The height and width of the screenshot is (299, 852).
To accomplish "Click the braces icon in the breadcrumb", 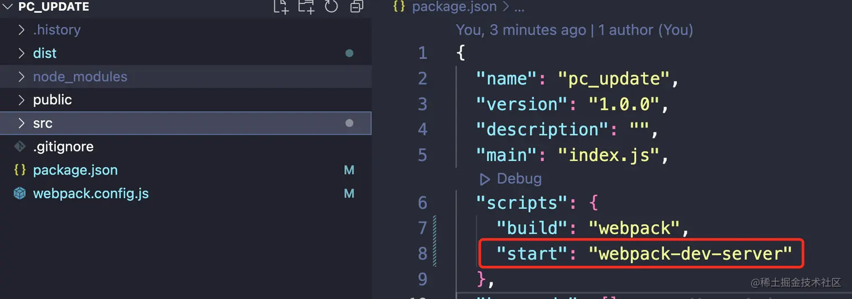I will point(400,7).
